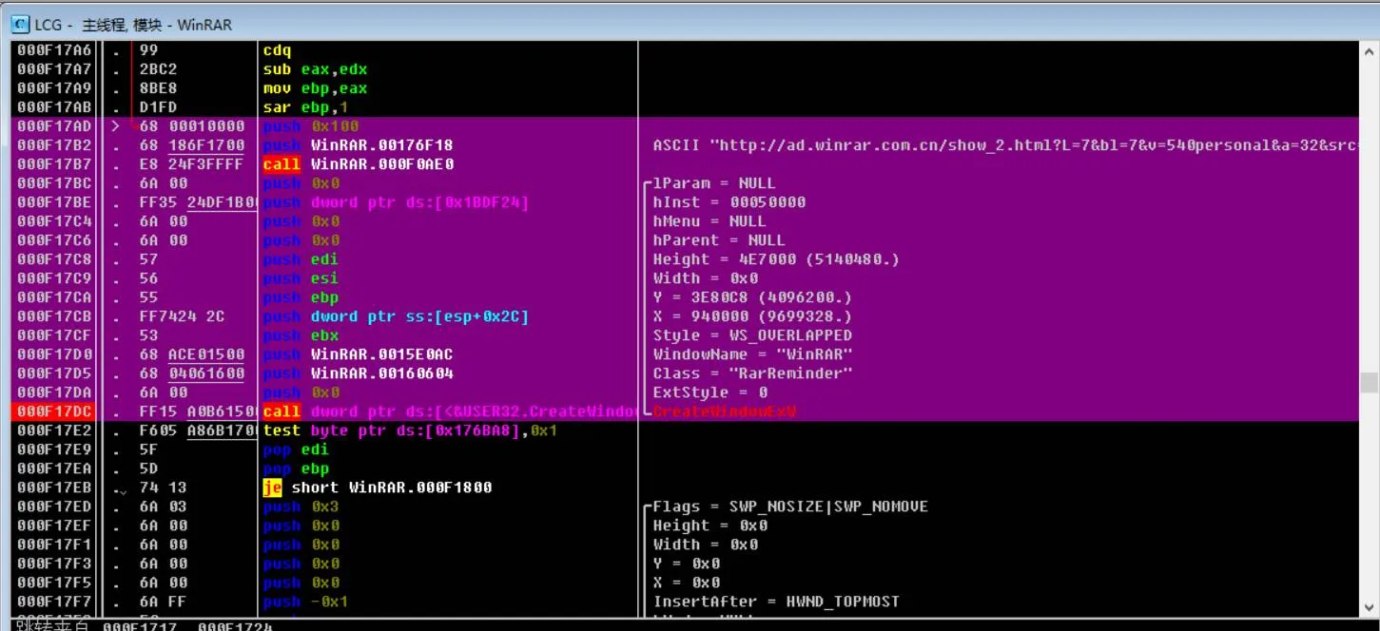
Task: Select the "sar ebp,1" instruction
Action: (305, 107)
